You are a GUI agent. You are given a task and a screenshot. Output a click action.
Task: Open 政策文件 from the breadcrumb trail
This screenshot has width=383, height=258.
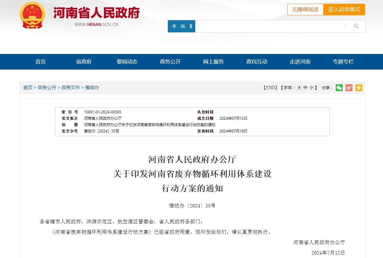pyautogui.click(x=71, y=88)
